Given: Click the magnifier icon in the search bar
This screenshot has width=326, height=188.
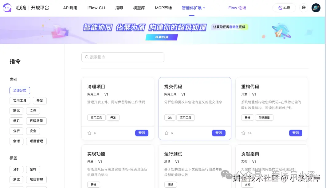Looking at the screenshot, I should (87, 57).
